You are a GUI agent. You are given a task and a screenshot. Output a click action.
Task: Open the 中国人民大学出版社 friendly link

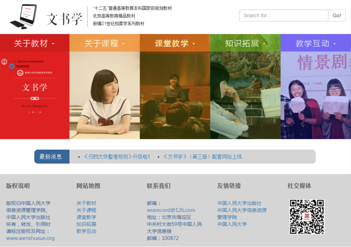(239, 203)
